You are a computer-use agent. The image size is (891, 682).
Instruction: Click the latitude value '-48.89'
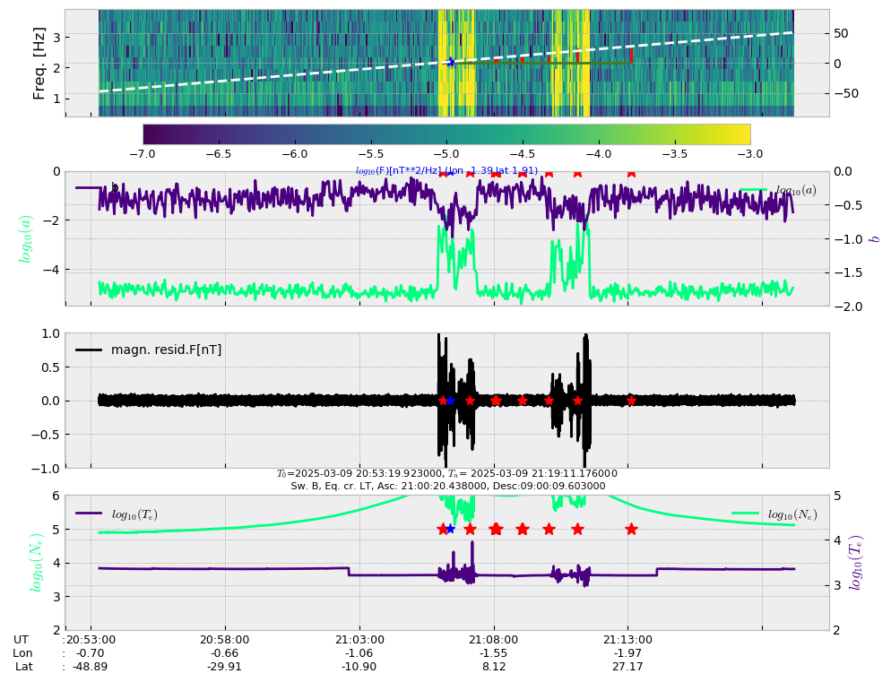point(91,666)
